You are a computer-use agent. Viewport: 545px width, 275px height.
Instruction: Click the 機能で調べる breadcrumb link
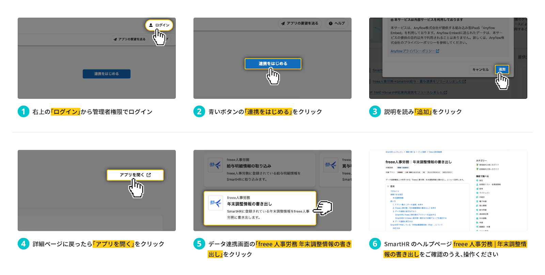410,152
